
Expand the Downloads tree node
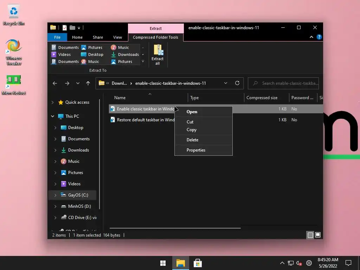(x=55, y=150)
